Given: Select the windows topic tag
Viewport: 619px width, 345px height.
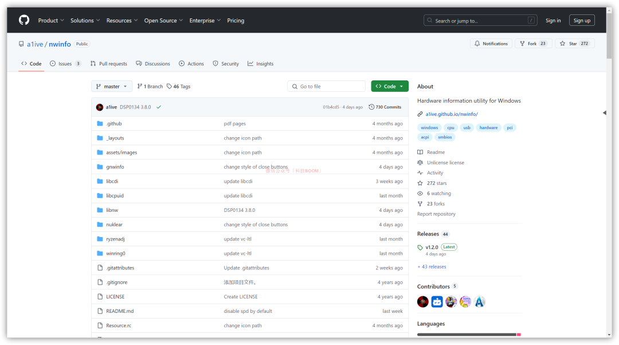Looking at the screenshot, I should (429, 127).
